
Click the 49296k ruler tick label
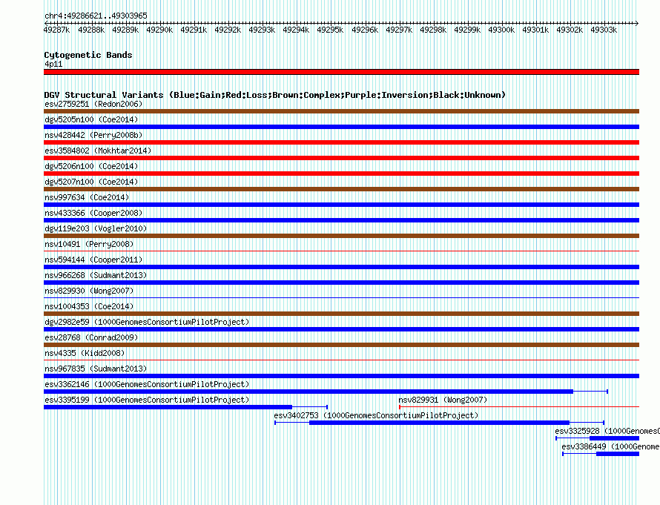365,30
